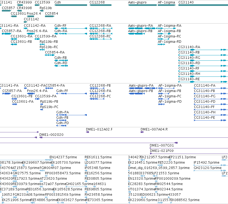Click the CG31140-RA transcript line

[203, 50]
